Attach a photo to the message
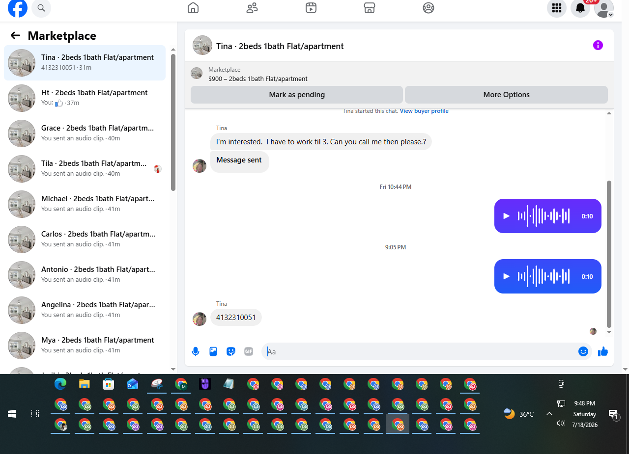629x454 pixels. pyautogui.click(x=213, y=351)
